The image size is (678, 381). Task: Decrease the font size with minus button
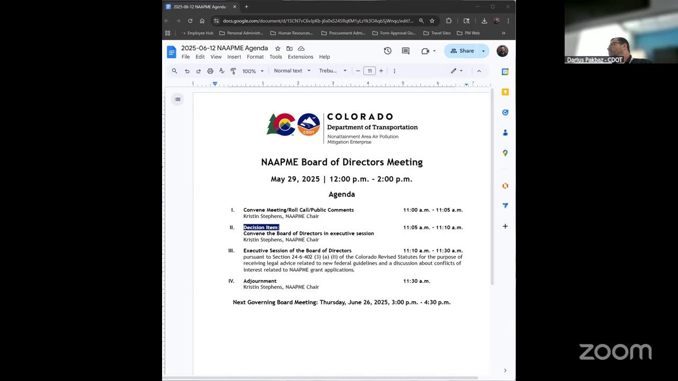click(x=358, y=71)
